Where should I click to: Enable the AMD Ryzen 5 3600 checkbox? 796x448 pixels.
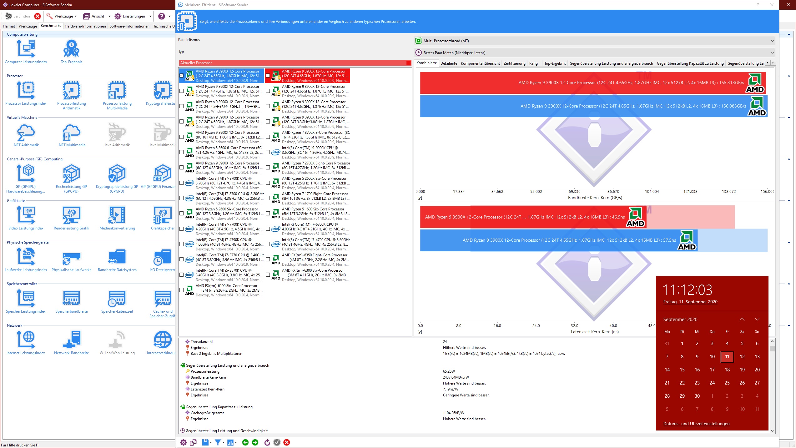tap(182, 152)
